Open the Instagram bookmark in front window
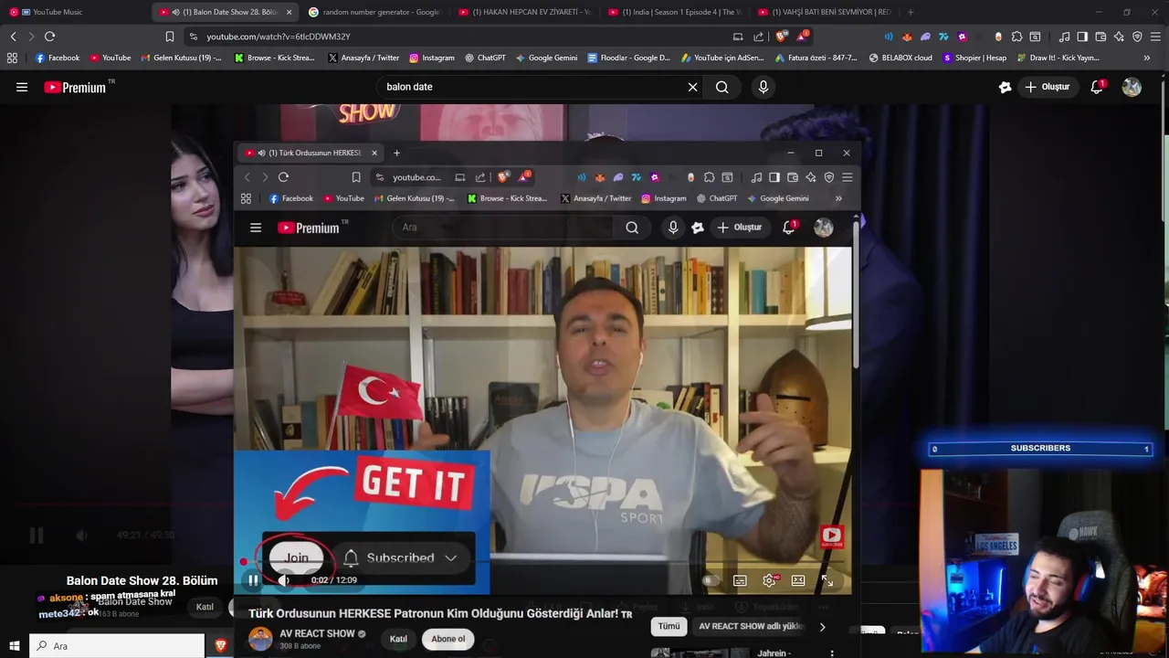Screen dimensions: 1169x658 click(662, 198)
